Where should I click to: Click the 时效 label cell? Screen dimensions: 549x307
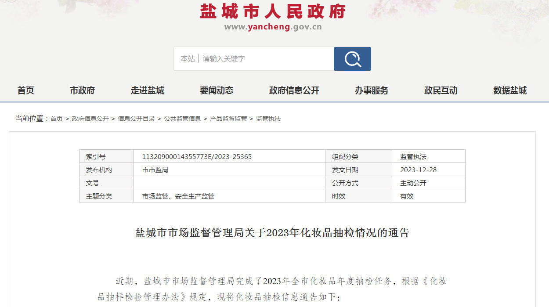[x=358, y=196]
